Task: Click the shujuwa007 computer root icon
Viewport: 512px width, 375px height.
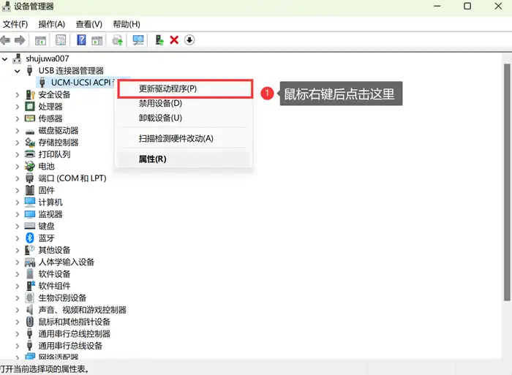Action: click(17, 58)
